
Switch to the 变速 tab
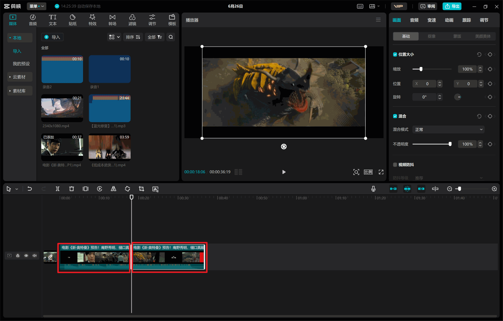coord(432,20)
